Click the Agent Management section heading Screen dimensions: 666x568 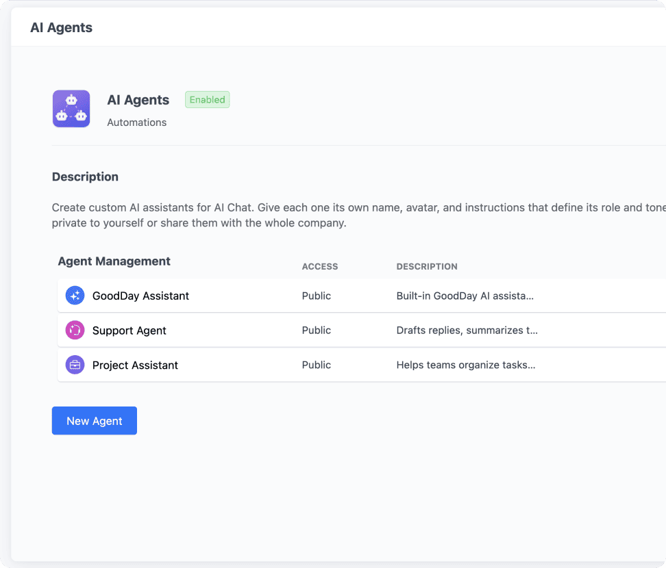(x=114, y=261)
